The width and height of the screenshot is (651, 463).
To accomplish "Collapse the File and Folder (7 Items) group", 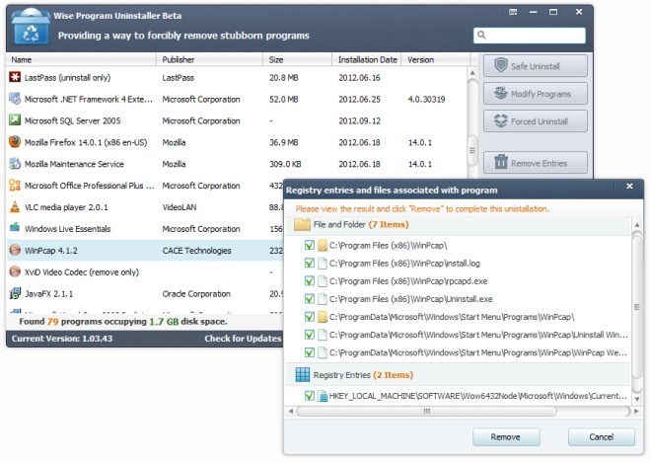I will pos(458,225).
